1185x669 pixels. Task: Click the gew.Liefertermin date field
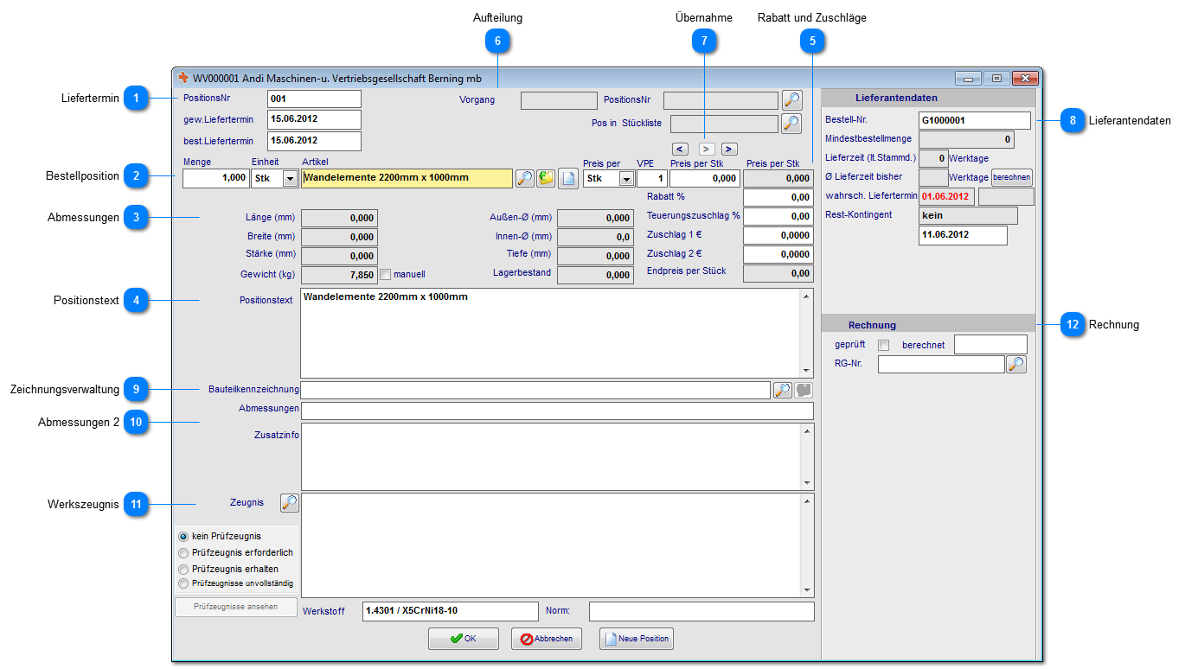tap(314, 119)
